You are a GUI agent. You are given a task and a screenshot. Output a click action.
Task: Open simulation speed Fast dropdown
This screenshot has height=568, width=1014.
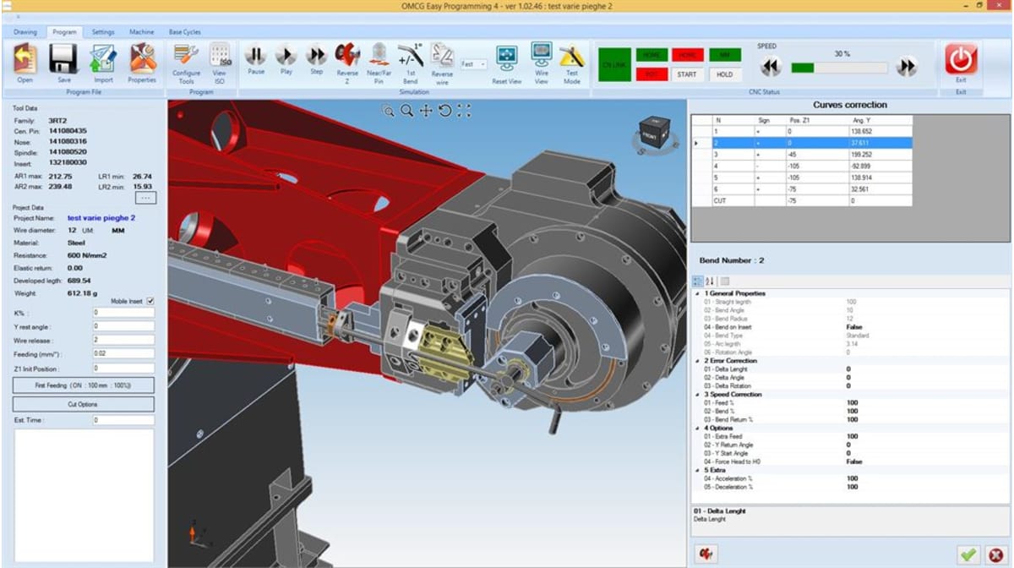click(x=473, y=64)
